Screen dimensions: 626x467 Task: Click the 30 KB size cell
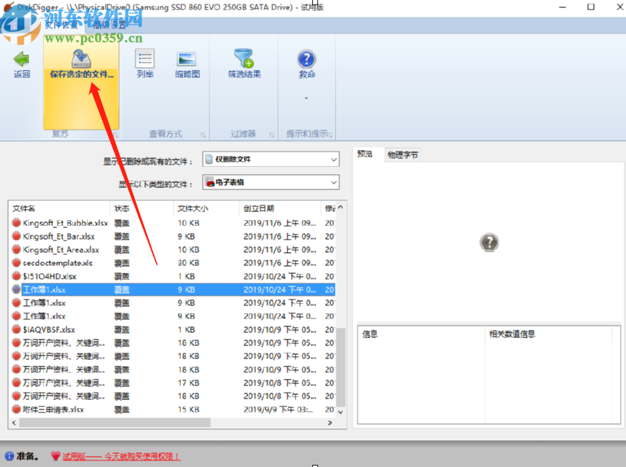coord(188,263)
